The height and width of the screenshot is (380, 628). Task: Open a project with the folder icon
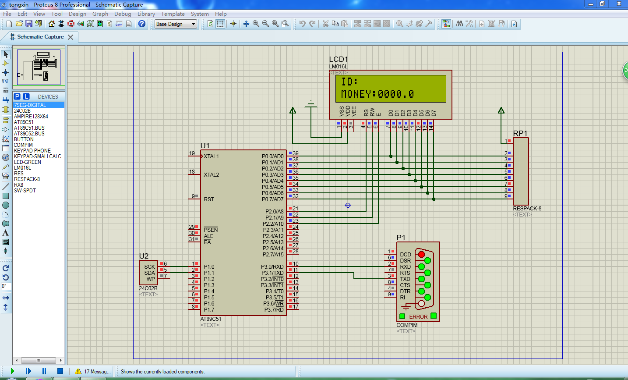19,24
